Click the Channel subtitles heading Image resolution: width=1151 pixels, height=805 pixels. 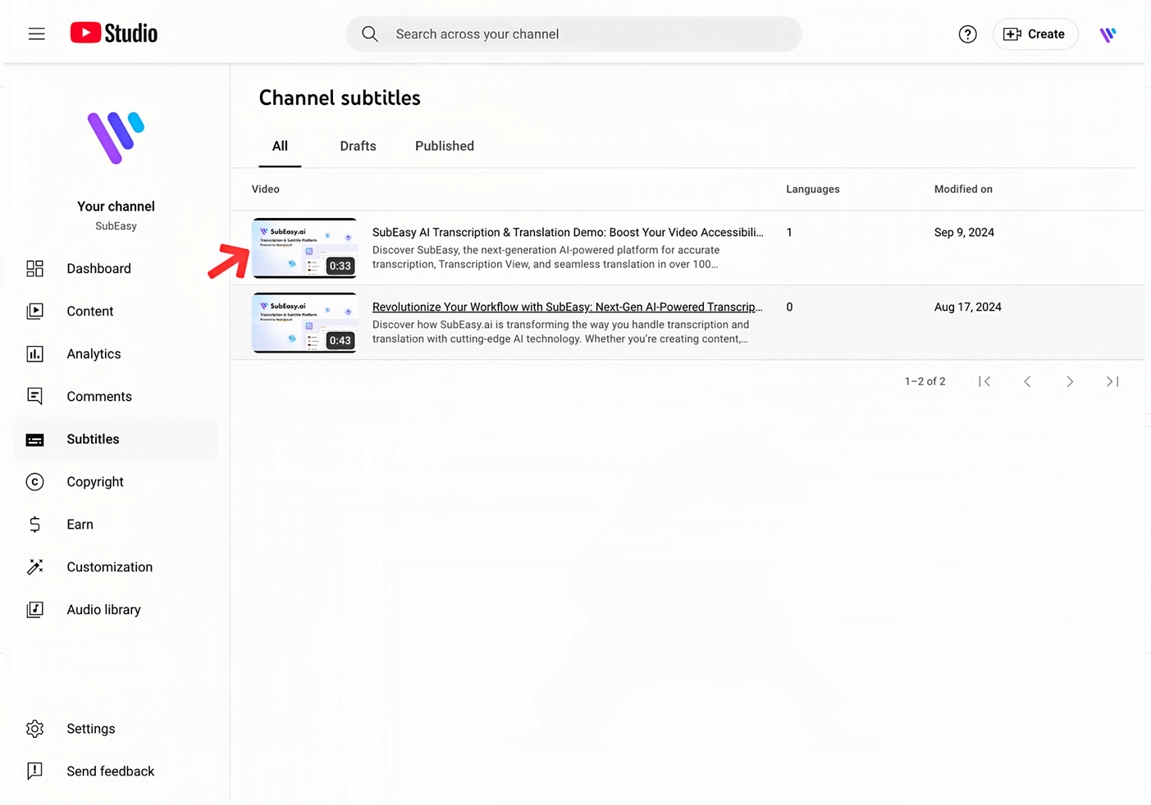pos(340,98)
